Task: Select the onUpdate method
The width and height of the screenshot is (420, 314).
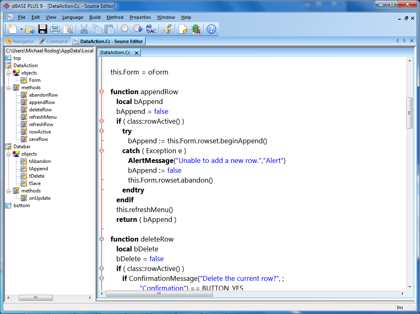Action: pyautogui.click(x=40, y=198)
